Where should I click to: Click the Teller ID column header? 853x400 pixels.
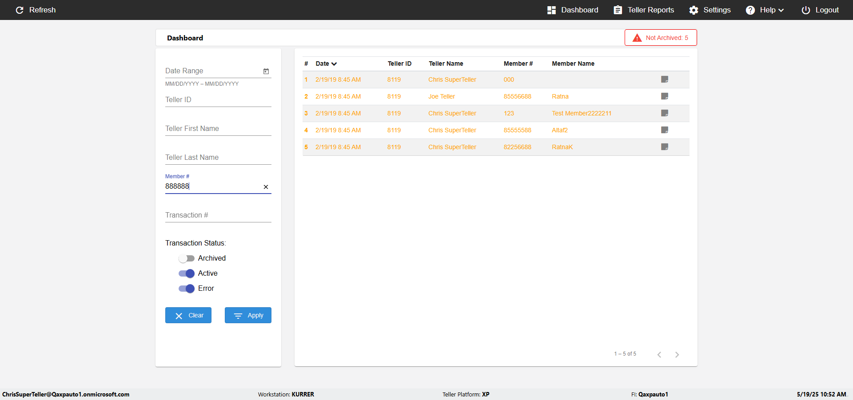(x=399, y=63)
